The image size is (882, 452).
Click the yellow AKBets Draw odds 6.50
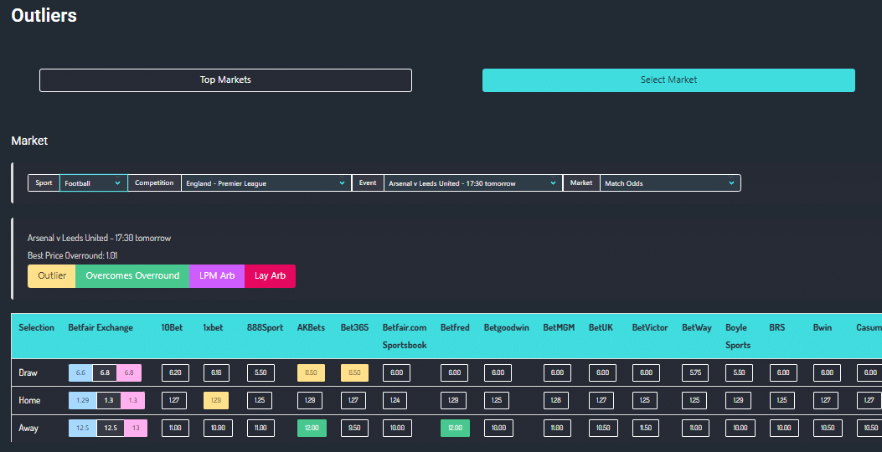311,372
